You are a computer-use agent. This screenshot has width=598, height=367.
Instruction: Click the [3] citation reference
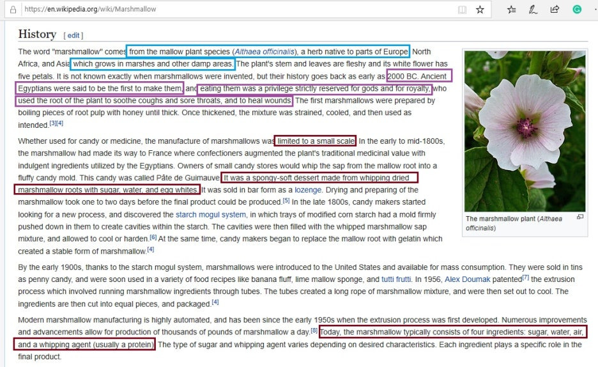click(52, 123)
